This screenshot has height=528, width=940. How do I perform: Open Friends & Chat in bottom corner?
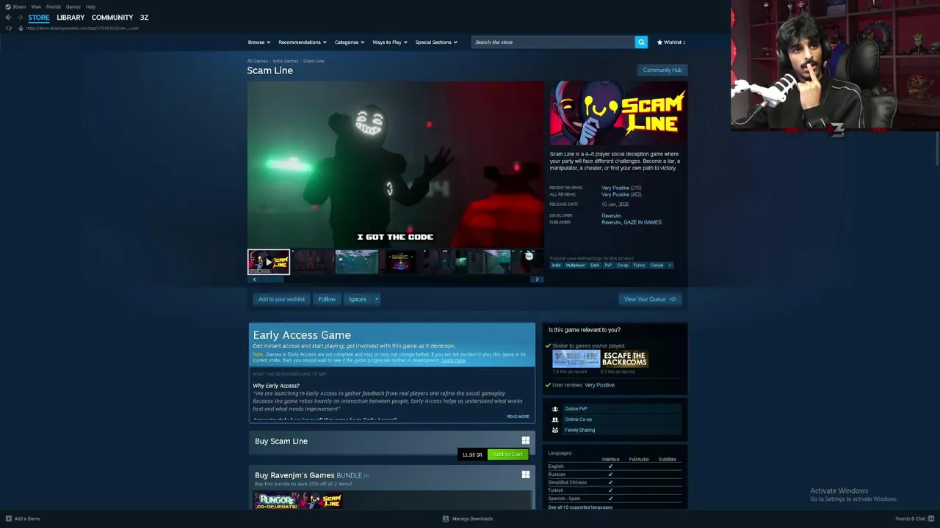(914, 518)
